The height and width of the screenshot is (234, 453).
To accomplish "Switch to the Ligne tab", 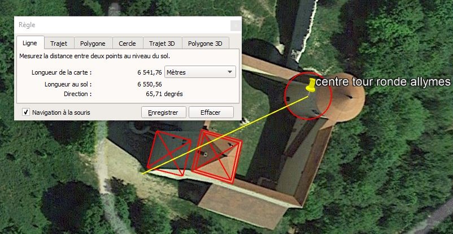I will click(x=30, y=44).
